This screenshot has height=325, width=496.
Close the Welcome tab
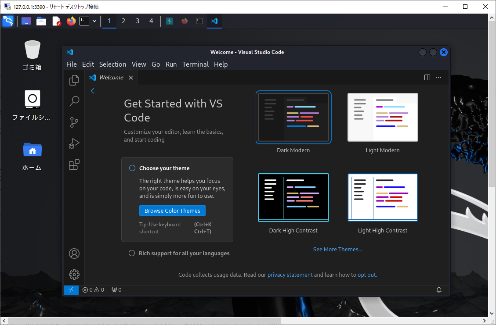coord(130,78)
